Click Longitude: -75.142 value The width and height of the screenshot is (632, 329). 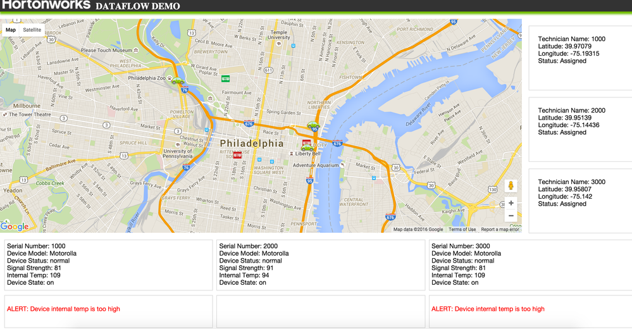pyautogui.click(x=565, y=196)
